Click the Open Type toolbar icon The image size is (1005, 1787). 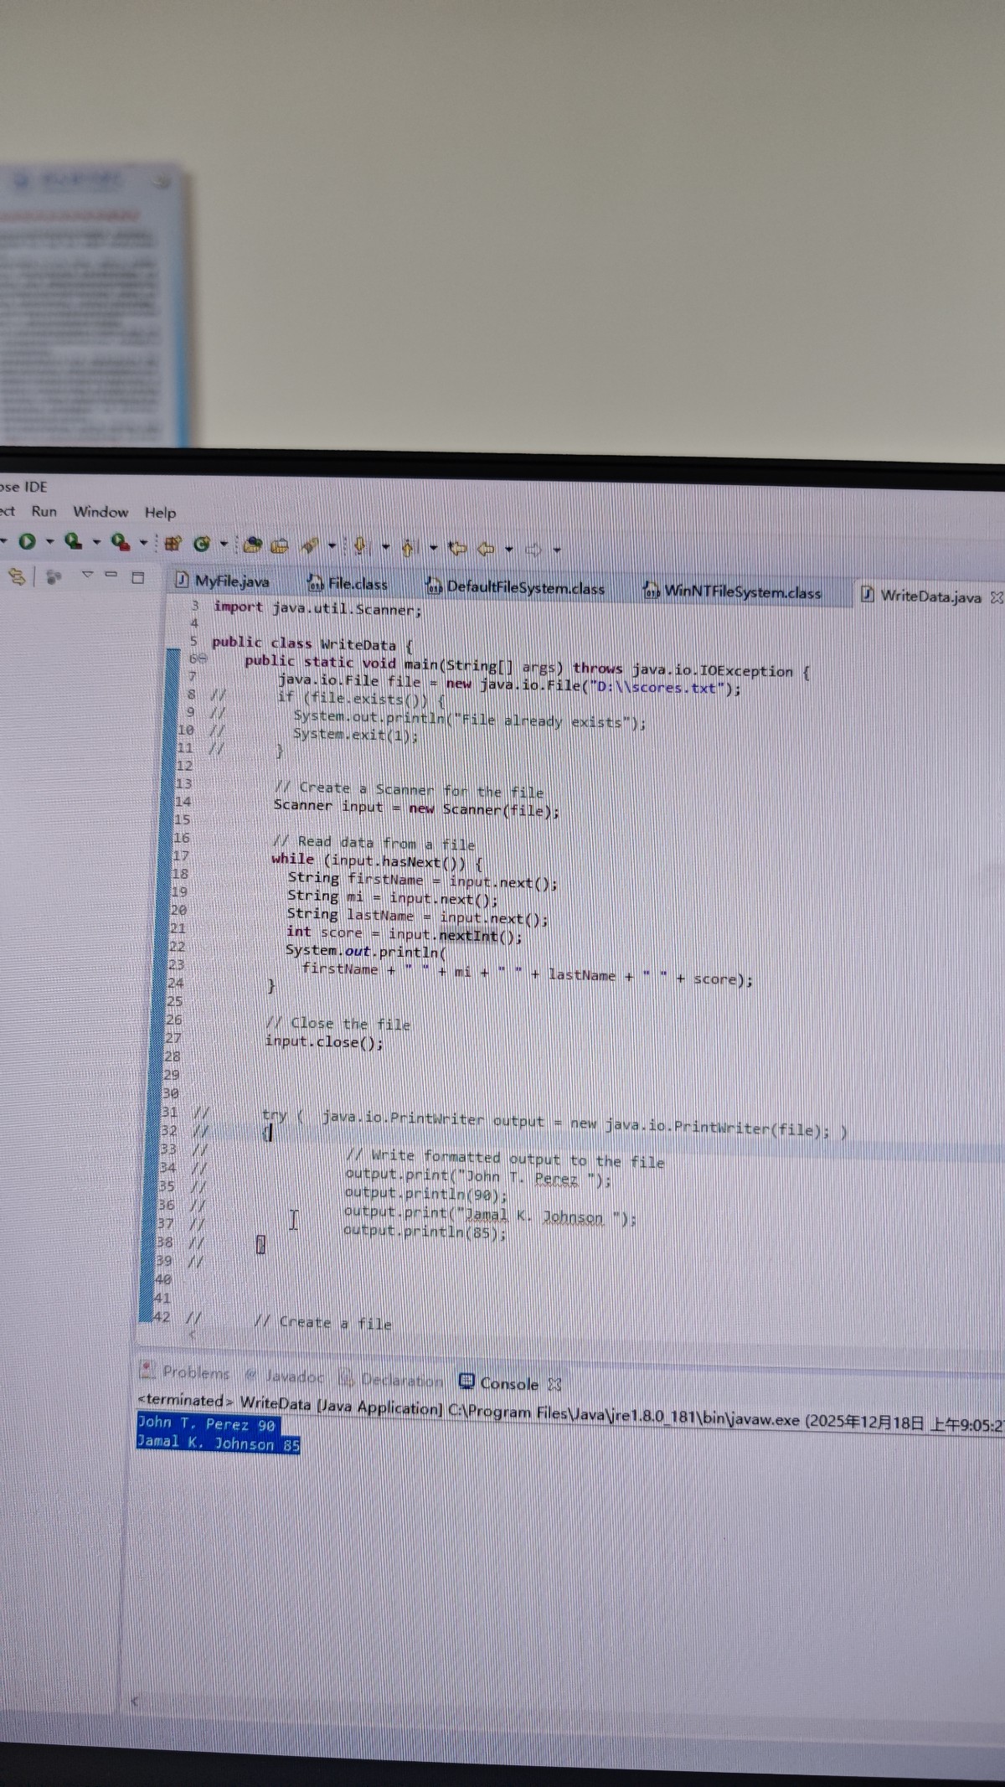coord(252,545)
